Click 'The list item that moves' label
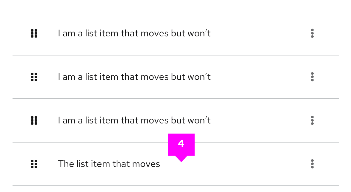The height and width of the screenshot is (192, 351). [x=109, y=164]
